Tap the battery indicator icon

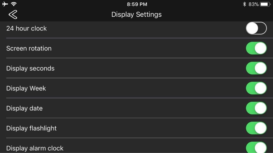tap(265, 4)
